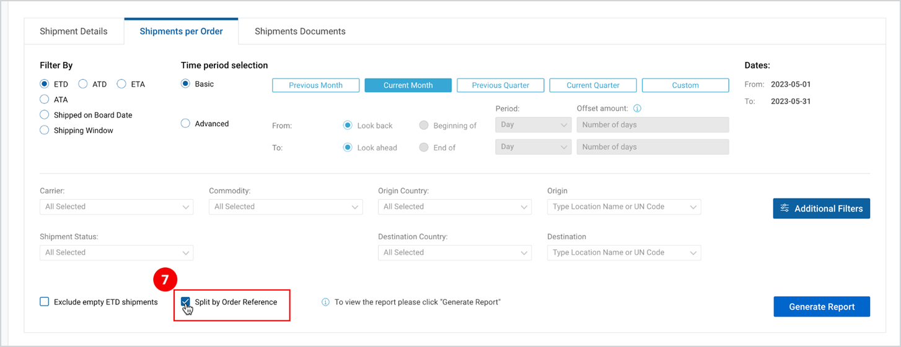Open the Commodity dropdown
Screen dimensions: 901x347
(286, 207)
